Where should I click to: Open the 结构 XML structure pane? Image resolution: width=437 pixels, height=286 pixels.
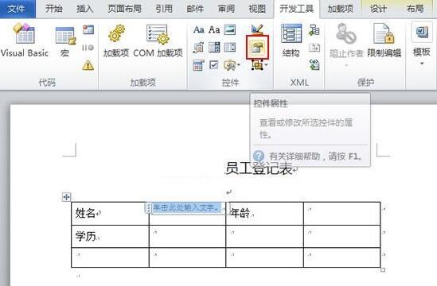[x=291, y=41]
